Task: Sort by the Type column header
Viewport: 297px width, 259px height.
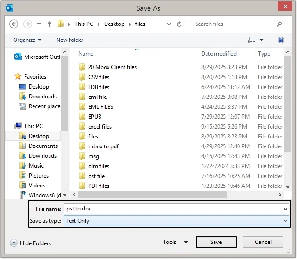Action: click(264, 54)
